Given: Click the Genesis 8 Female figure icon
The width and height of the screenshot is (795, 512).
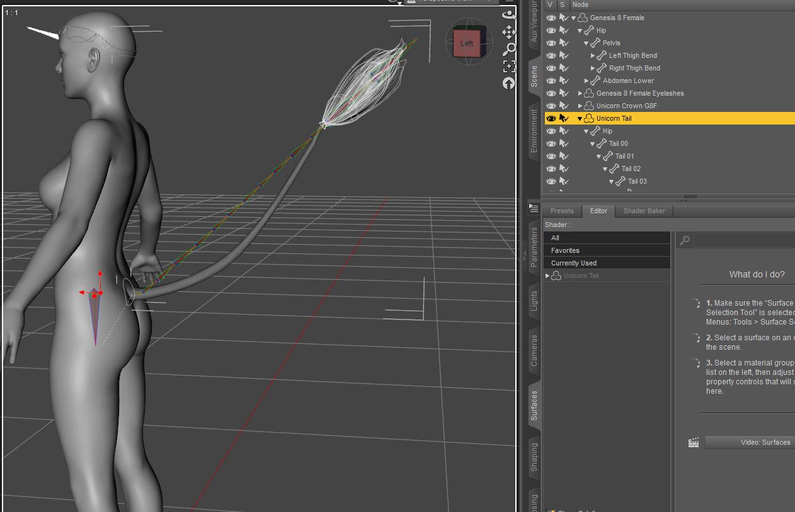Looking at the screenshot, I should click(x=583, y=18).
